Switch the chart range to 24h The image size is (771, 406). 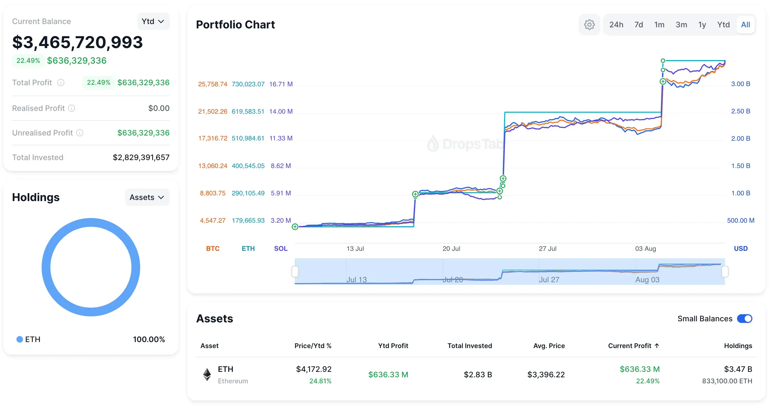pyautogui.click(x=616, y=25)
